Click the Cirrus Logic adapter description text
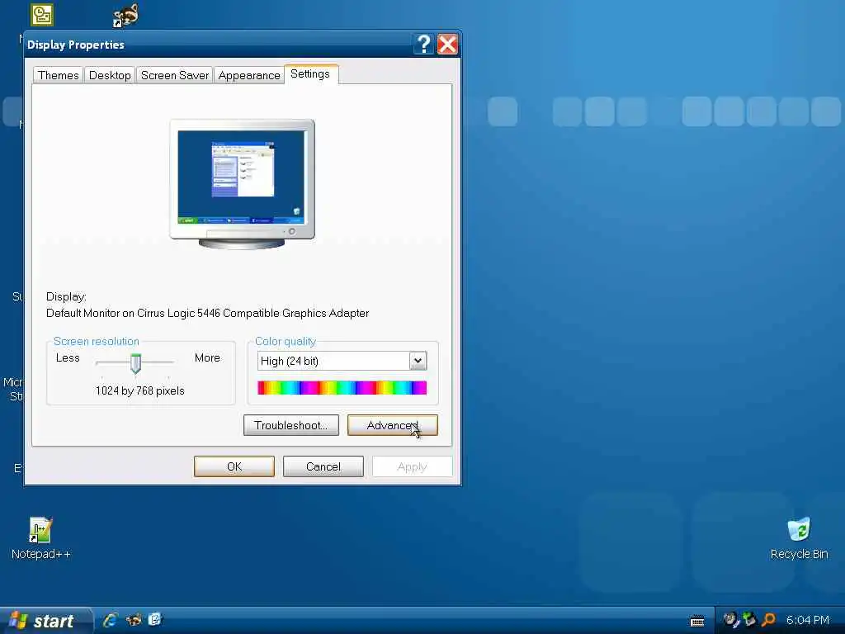This screenshot has width=845, height=634. [x=207, y=313]
